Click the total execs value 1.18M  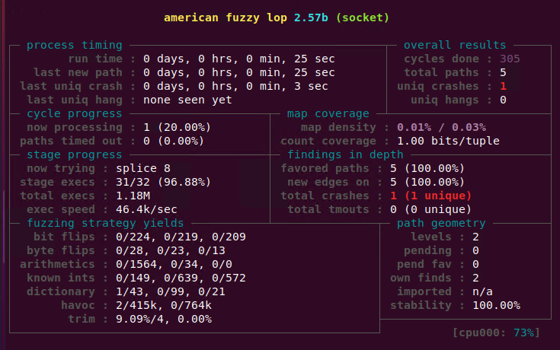tap(133, 196)
